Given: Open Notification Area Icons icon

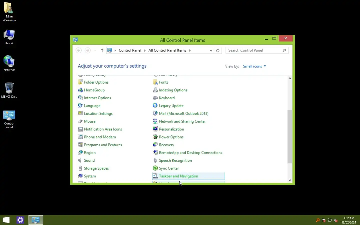Looking at the screenshot, I should click(x=80, y=129).
